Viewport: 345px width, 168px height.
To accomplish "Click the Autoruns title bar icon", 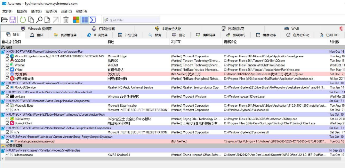I will 4,3.
